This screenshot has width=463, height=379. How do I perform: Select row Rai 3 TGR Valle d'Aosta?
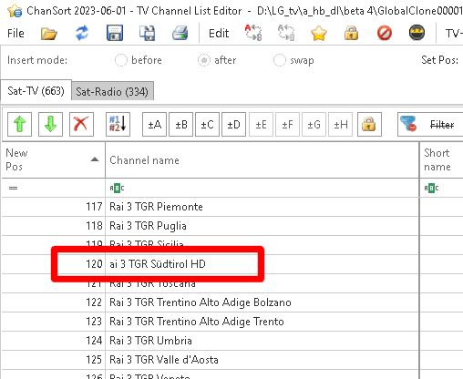(232, 360)
